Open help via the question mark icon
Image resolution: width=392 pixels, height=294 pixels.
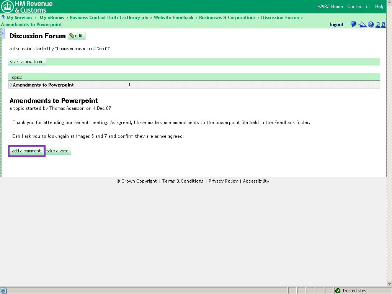pyautogui.click(x=371, y=24)
